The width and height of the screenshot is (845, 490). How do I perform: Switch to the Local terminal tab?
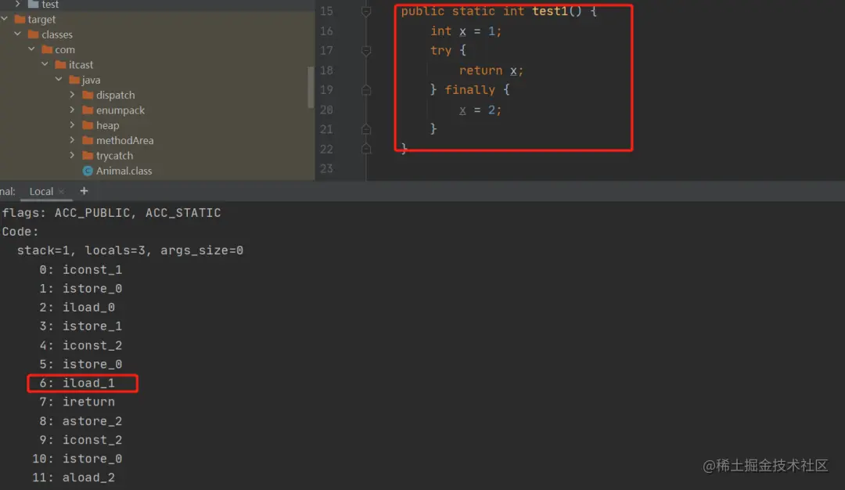pyautogui.click(x=41, y=191)
